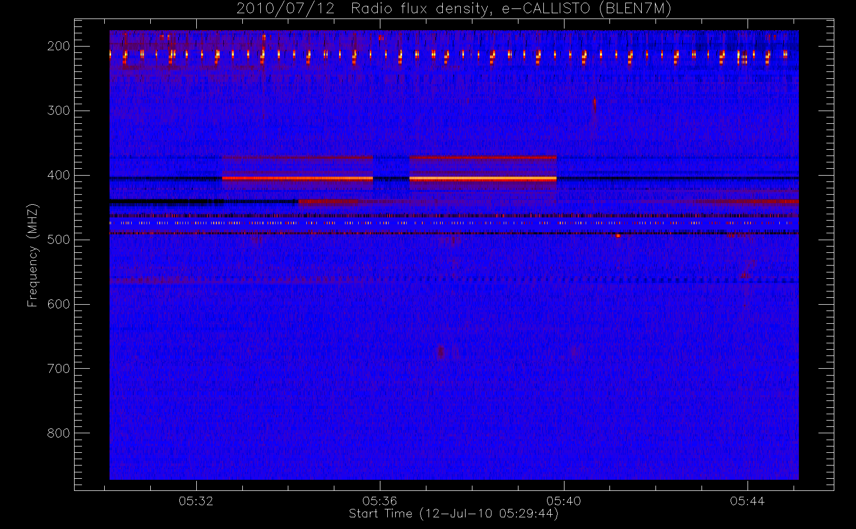Click the 05:36 time tick label

pyautogui.click(x=380, y=501)
